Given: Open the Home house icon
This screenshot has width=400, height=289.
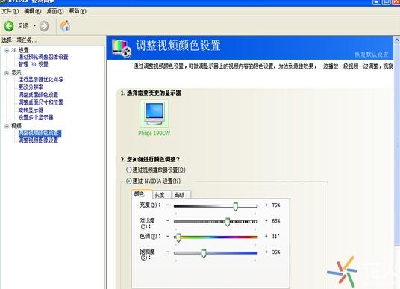Looking at the screenshot, I should (66, 26).
